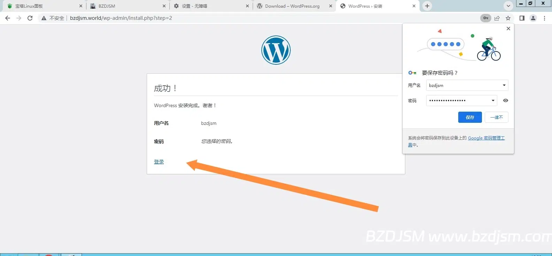Click the username value bzdjsm on page
This screenshot has height=256, width=552.
click(209, 123)
